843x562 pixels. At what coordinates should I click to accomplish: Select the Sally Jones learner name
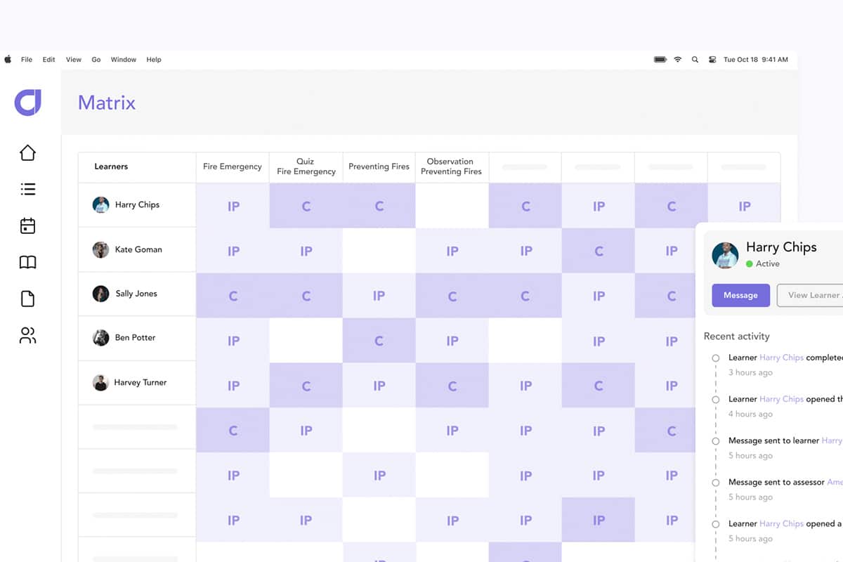(x=136, y=294)
